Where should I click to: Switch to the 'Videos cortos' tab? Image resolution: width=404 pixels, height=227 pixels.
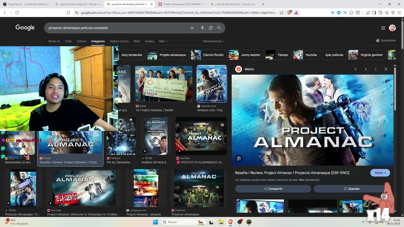pyautogui.click(x=119, y=41)
